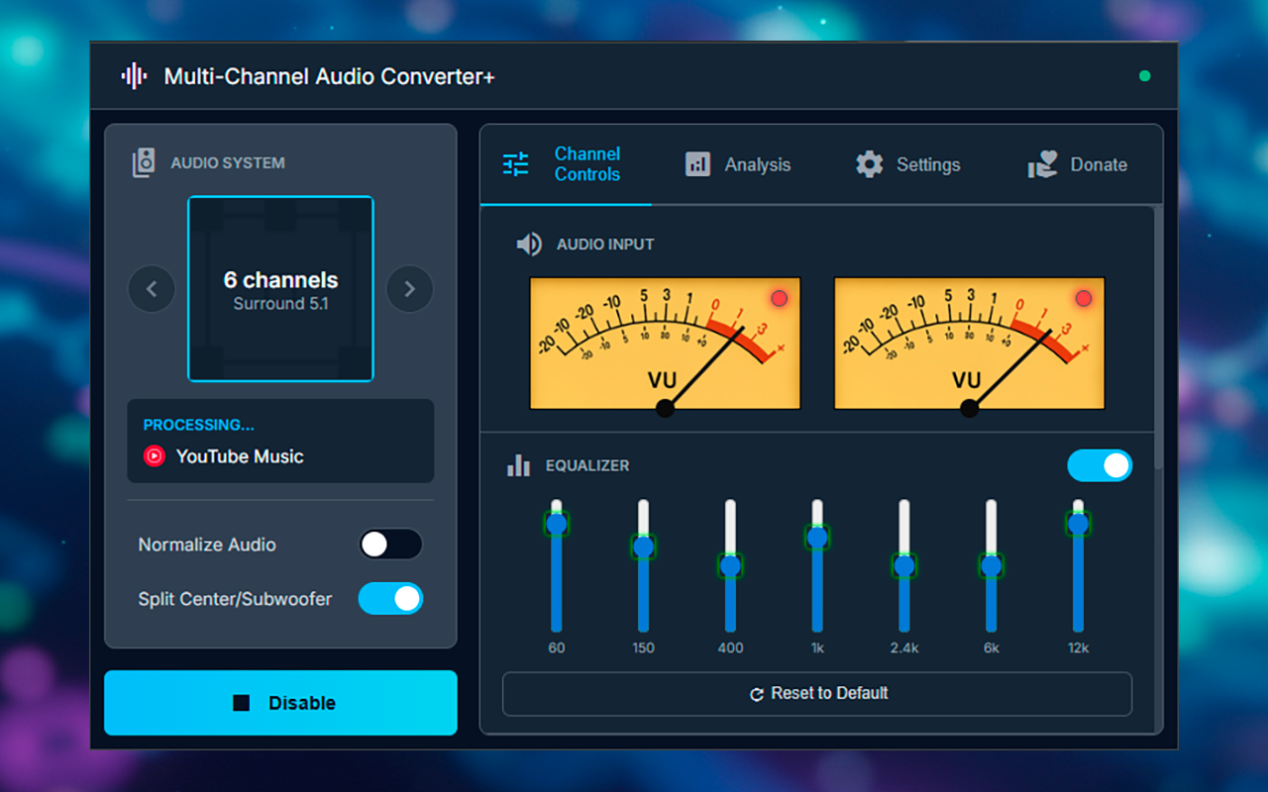
Task: Select the 60 Hz equalizer slider
Action: [x=556, y=523]
